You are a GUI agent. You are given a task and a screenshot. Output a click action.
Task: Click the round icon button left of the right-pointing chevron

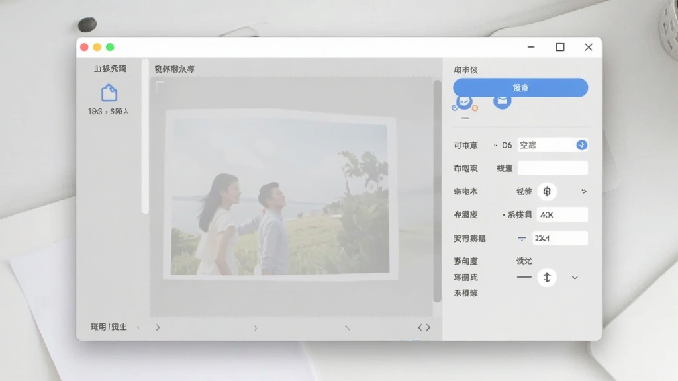[547, 191]
